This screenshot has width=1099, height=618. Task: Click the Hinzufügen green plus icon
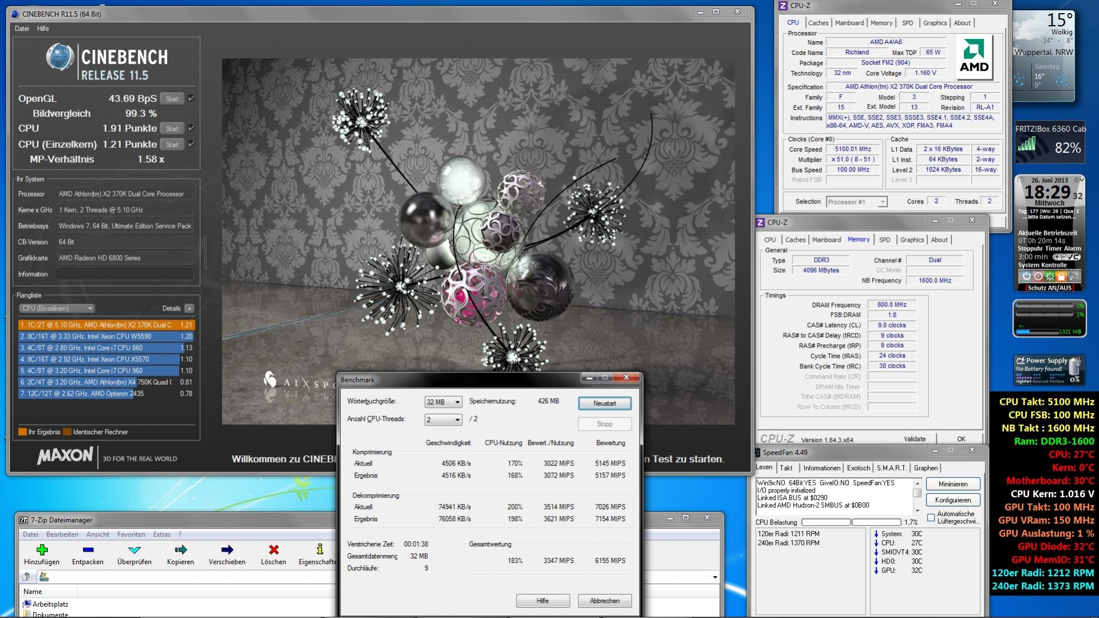(42, 550)
